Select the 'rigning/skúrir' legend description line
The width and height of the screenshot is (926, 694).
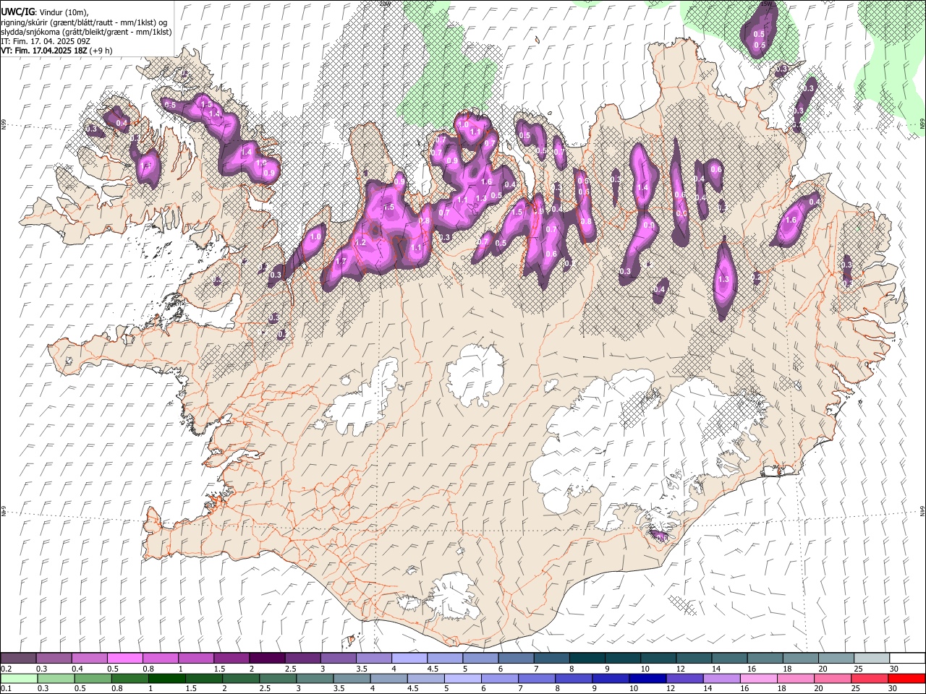[84, 22]
